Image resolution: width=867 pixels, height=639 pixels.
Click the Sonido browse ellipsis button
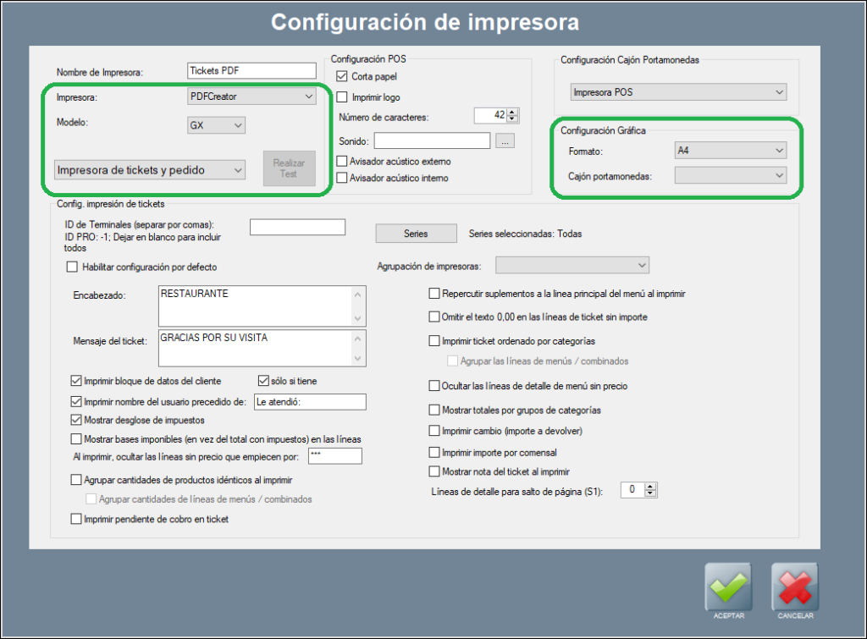[x=505, y=140]
